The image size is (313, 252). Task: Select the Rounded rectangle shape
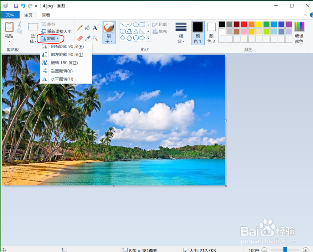[x=123, y=31]
